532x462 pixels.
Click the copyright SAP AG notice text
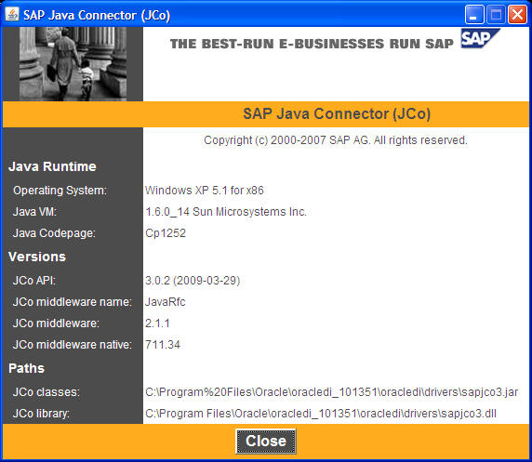pyautogui.click(x=336, y=140)
